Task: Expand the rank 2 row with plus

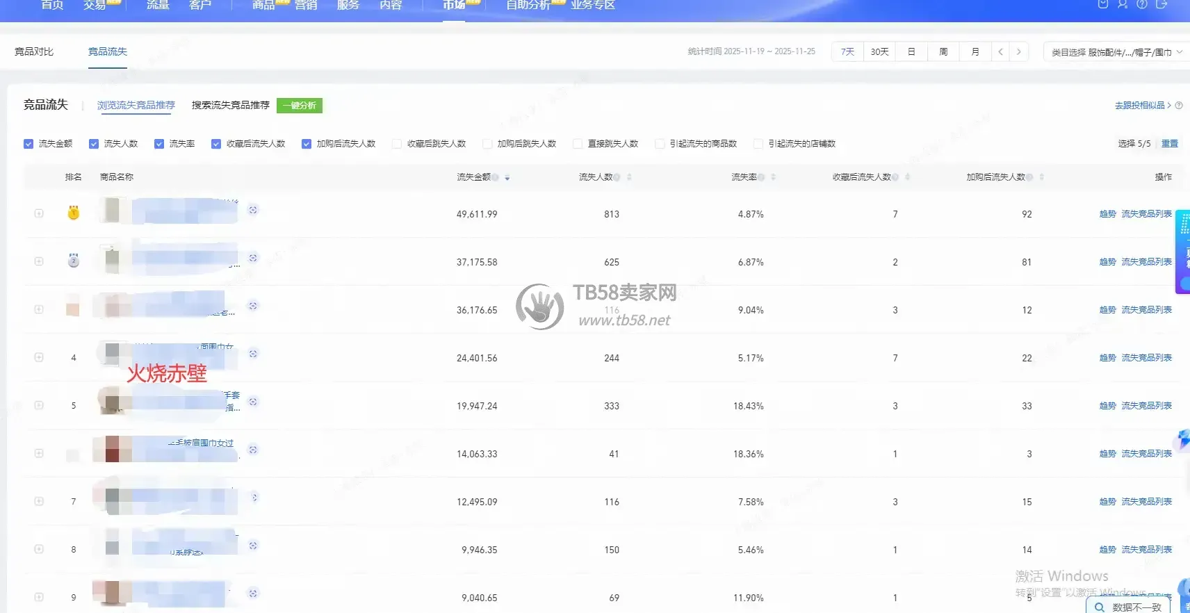Action: click(x=39, y=261)
